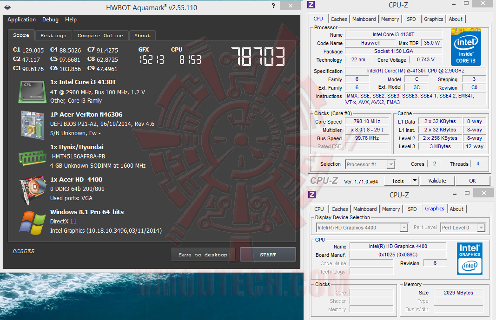Select the Graphics tab in upper CPU-Z window
The height and width of the screenshot is (320, 496).
coord(433,19)
